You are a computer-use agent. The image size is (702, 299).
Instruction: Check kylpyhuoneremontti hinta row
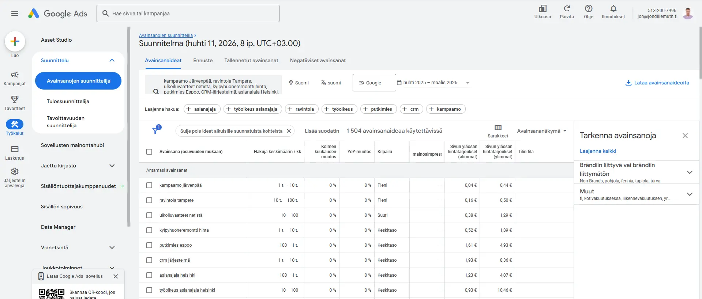point(149,230)
